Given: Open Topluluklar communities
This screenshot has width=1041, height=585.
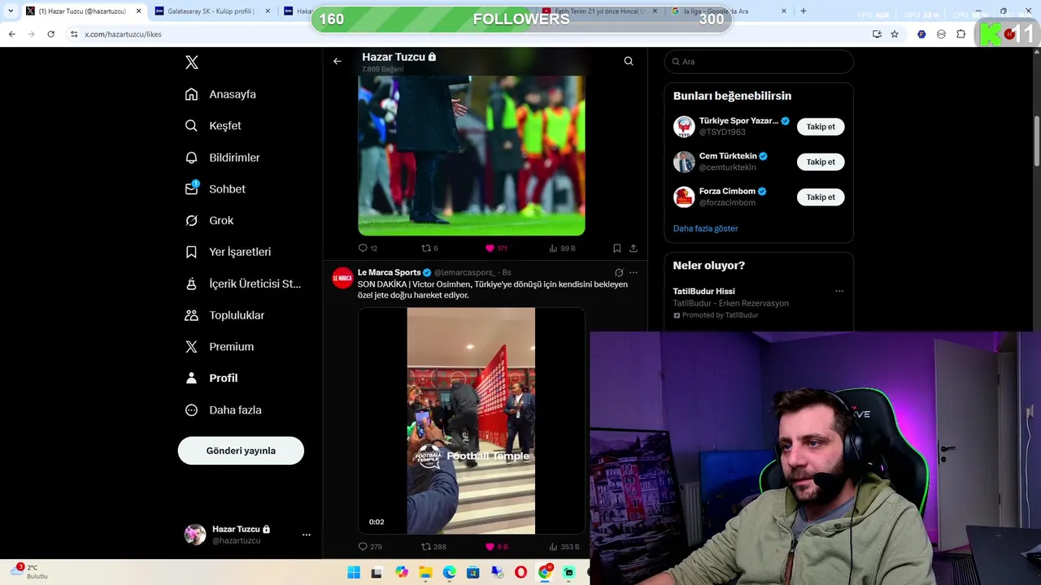Looking at the screenshot, I should coord(224,315).
